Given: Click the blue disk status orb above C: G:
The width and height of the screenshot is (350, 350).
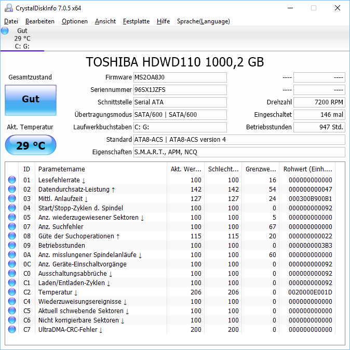Looking at the screenshot, I should point(5,31).
